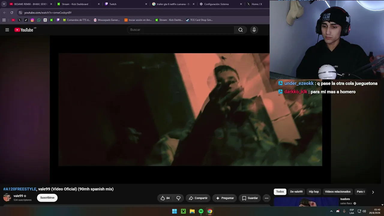
Task: Save the video with Guardar button
Action: [250, 198]
